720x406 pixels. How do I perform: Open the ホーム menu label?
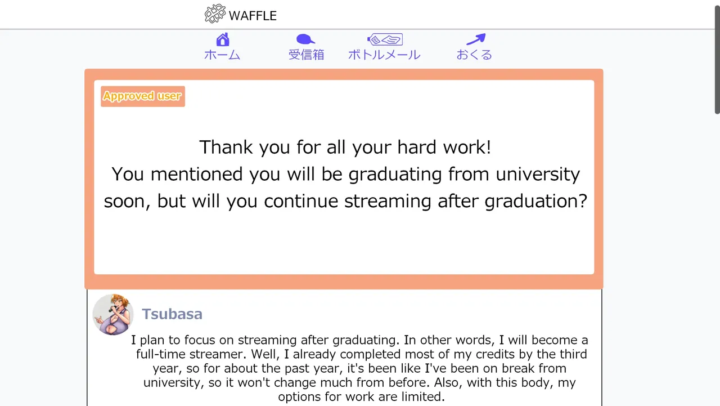pyautogui.click(x=222, y=55)
